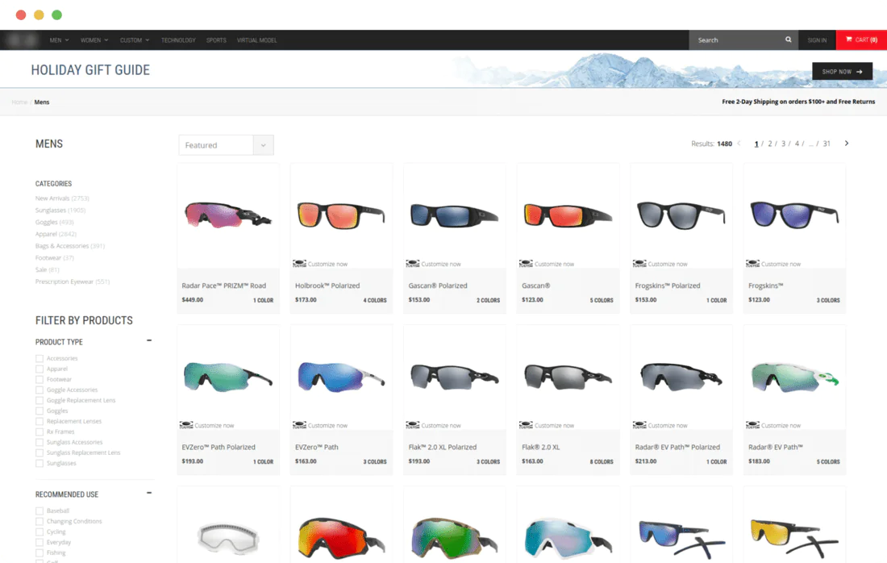This screenshot has width=887, height=563.
Task: Expand the WOMEN navigation menu
Action: (94, 40)
